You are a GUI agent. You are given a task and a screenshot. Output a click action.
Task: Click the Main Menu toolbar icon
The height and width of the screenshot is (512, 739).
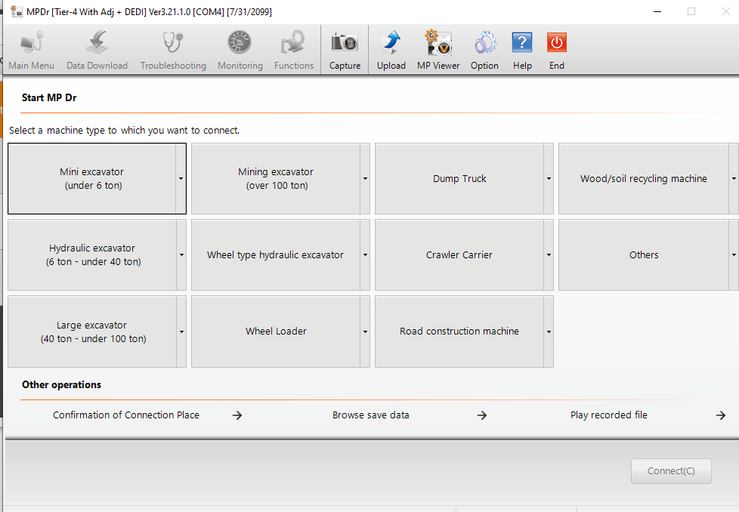31,44
